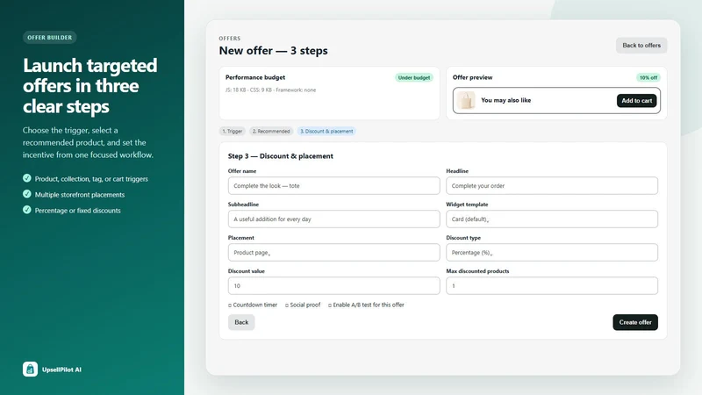The height and width of the screenshot is (395, 702).
Task: Click 'Percentage or fixed discounts' text
Action: point(77,211)
